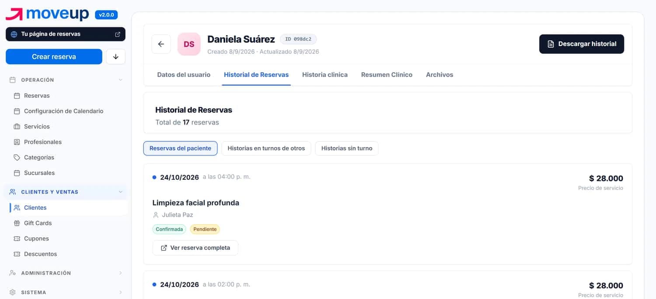Click the document icon in Descargar historial
The height and width of the screenshot is (299, 656).
point(551,44)
